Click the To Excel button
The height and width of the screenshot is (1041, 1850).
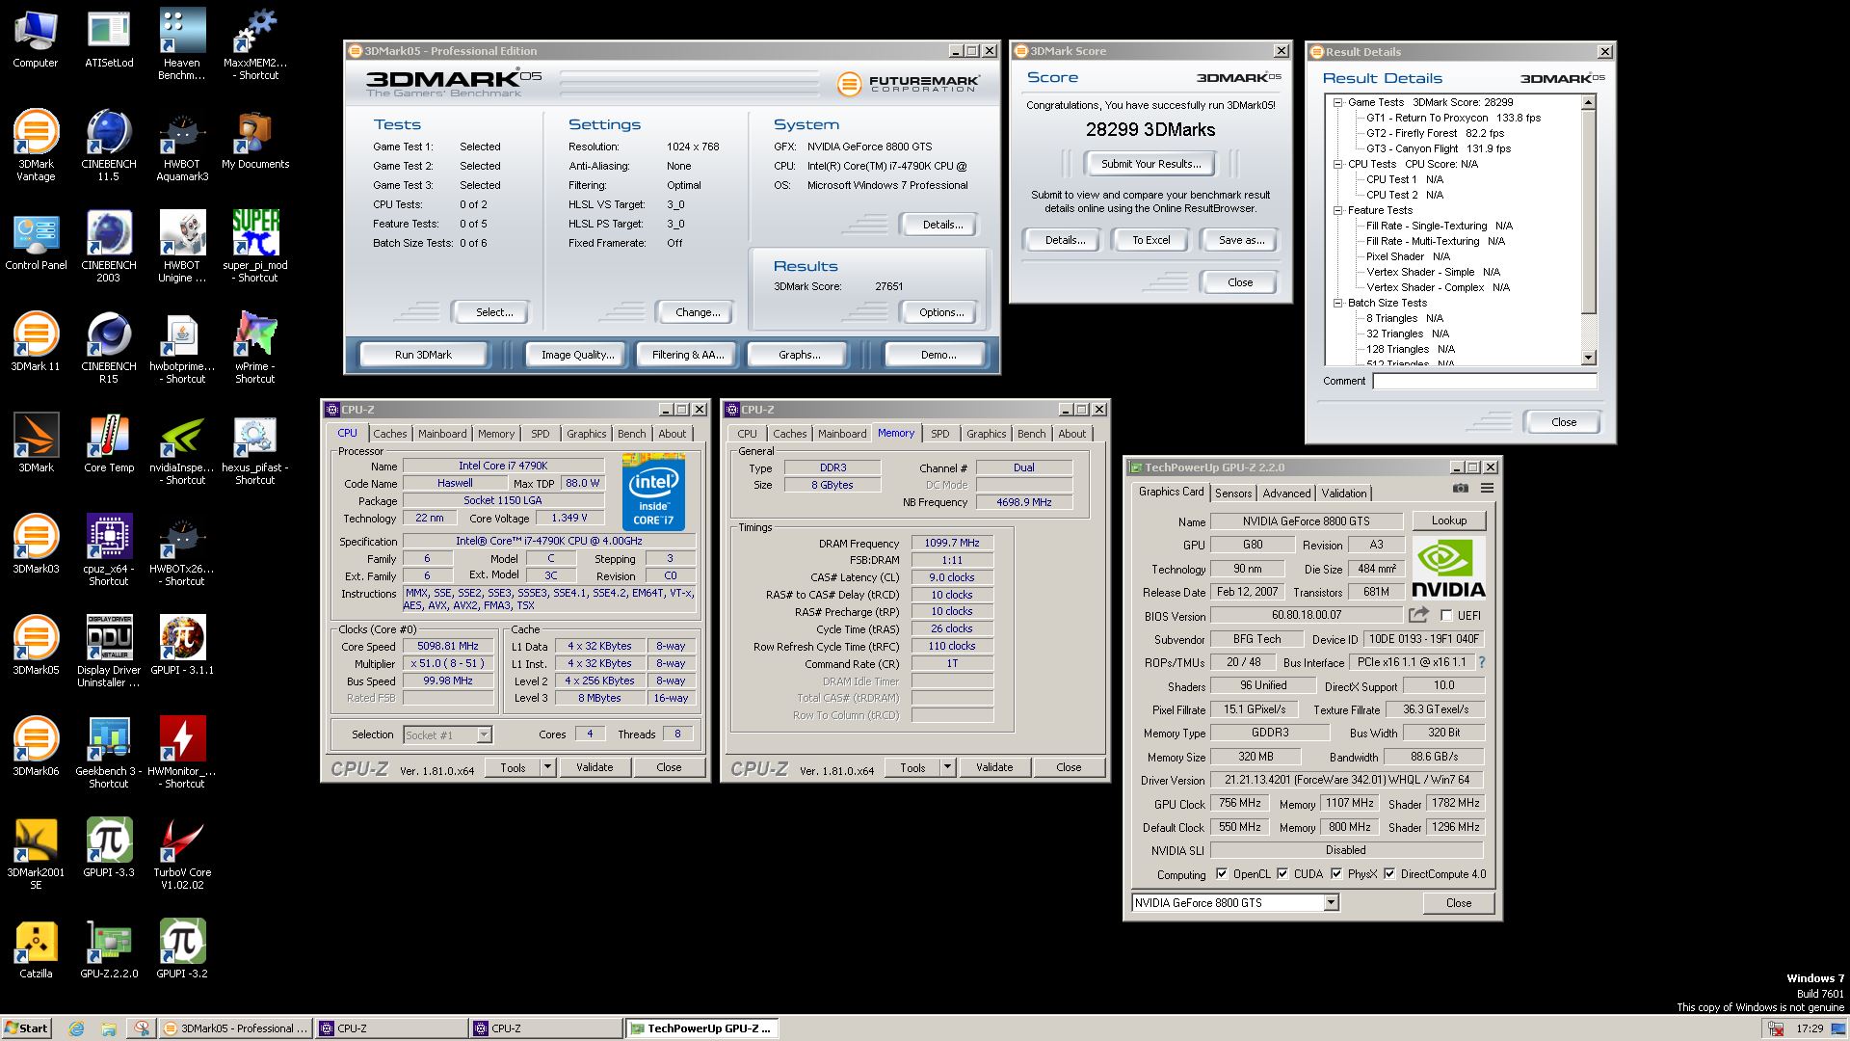pyautogui.click(x=1150, y=240)
